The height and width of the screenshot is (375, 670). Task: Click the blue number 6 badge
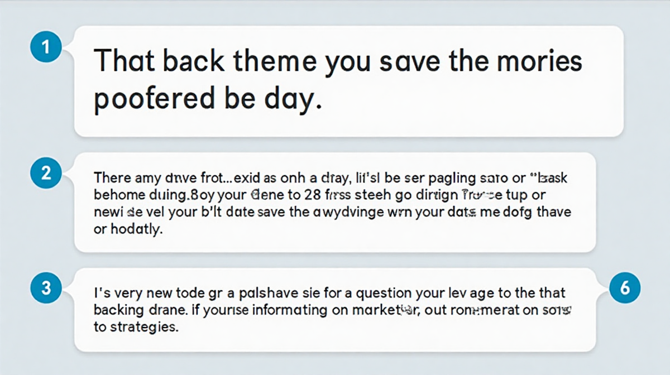pyautogui.click(x=625, y=288)
